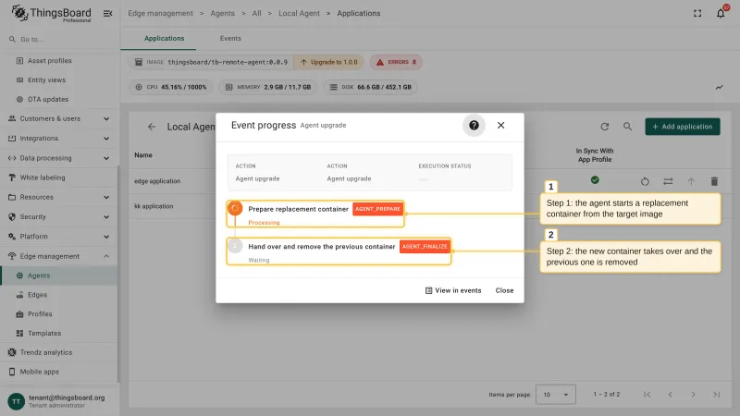Expand Customers & users menu
Screen dimensions: 740x416
pos(59,118)
